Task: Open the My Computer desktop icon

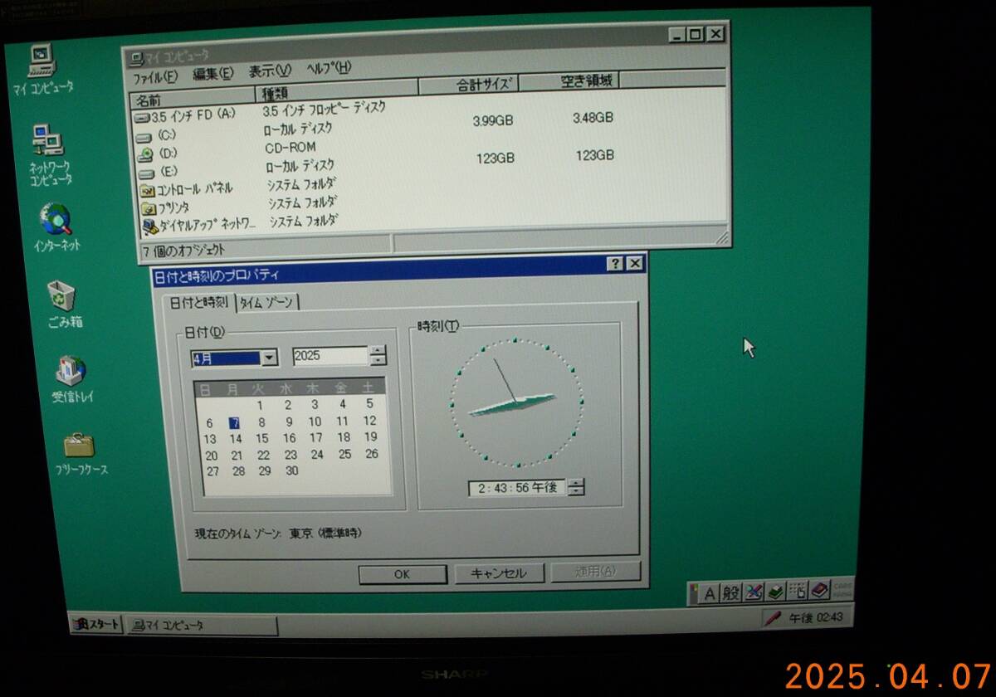Action: tap(41, 70)
